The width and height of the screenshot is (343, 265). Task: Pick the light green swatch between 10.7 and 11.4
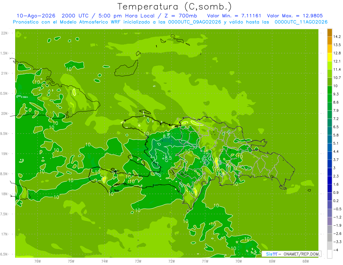click(x=330, y=73)
